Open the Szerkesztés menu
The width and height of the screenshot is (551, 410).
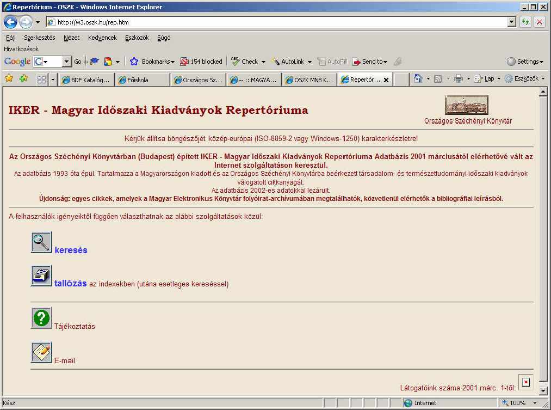(39, 38)
